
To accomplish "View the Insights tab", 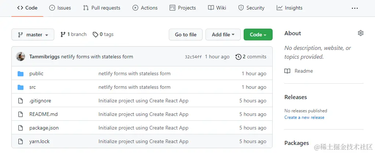I will [x=290, y=8].
